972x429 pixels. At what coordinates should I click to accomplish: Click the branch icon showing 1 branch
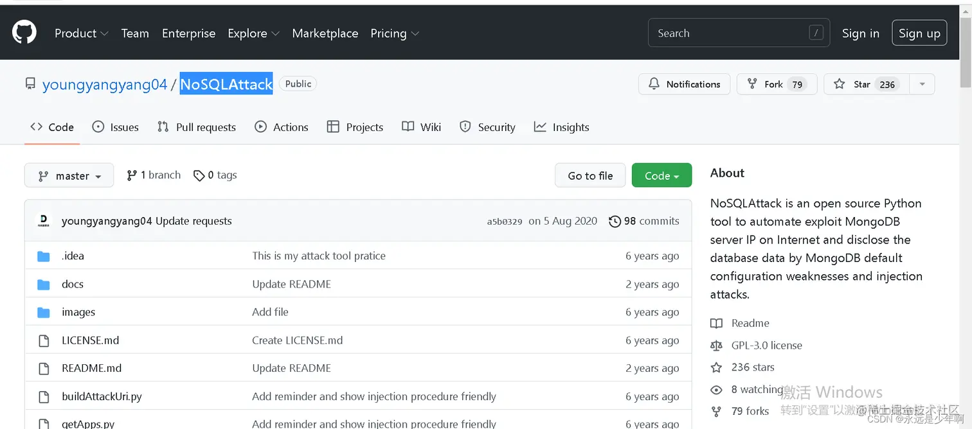click(132, 175)
